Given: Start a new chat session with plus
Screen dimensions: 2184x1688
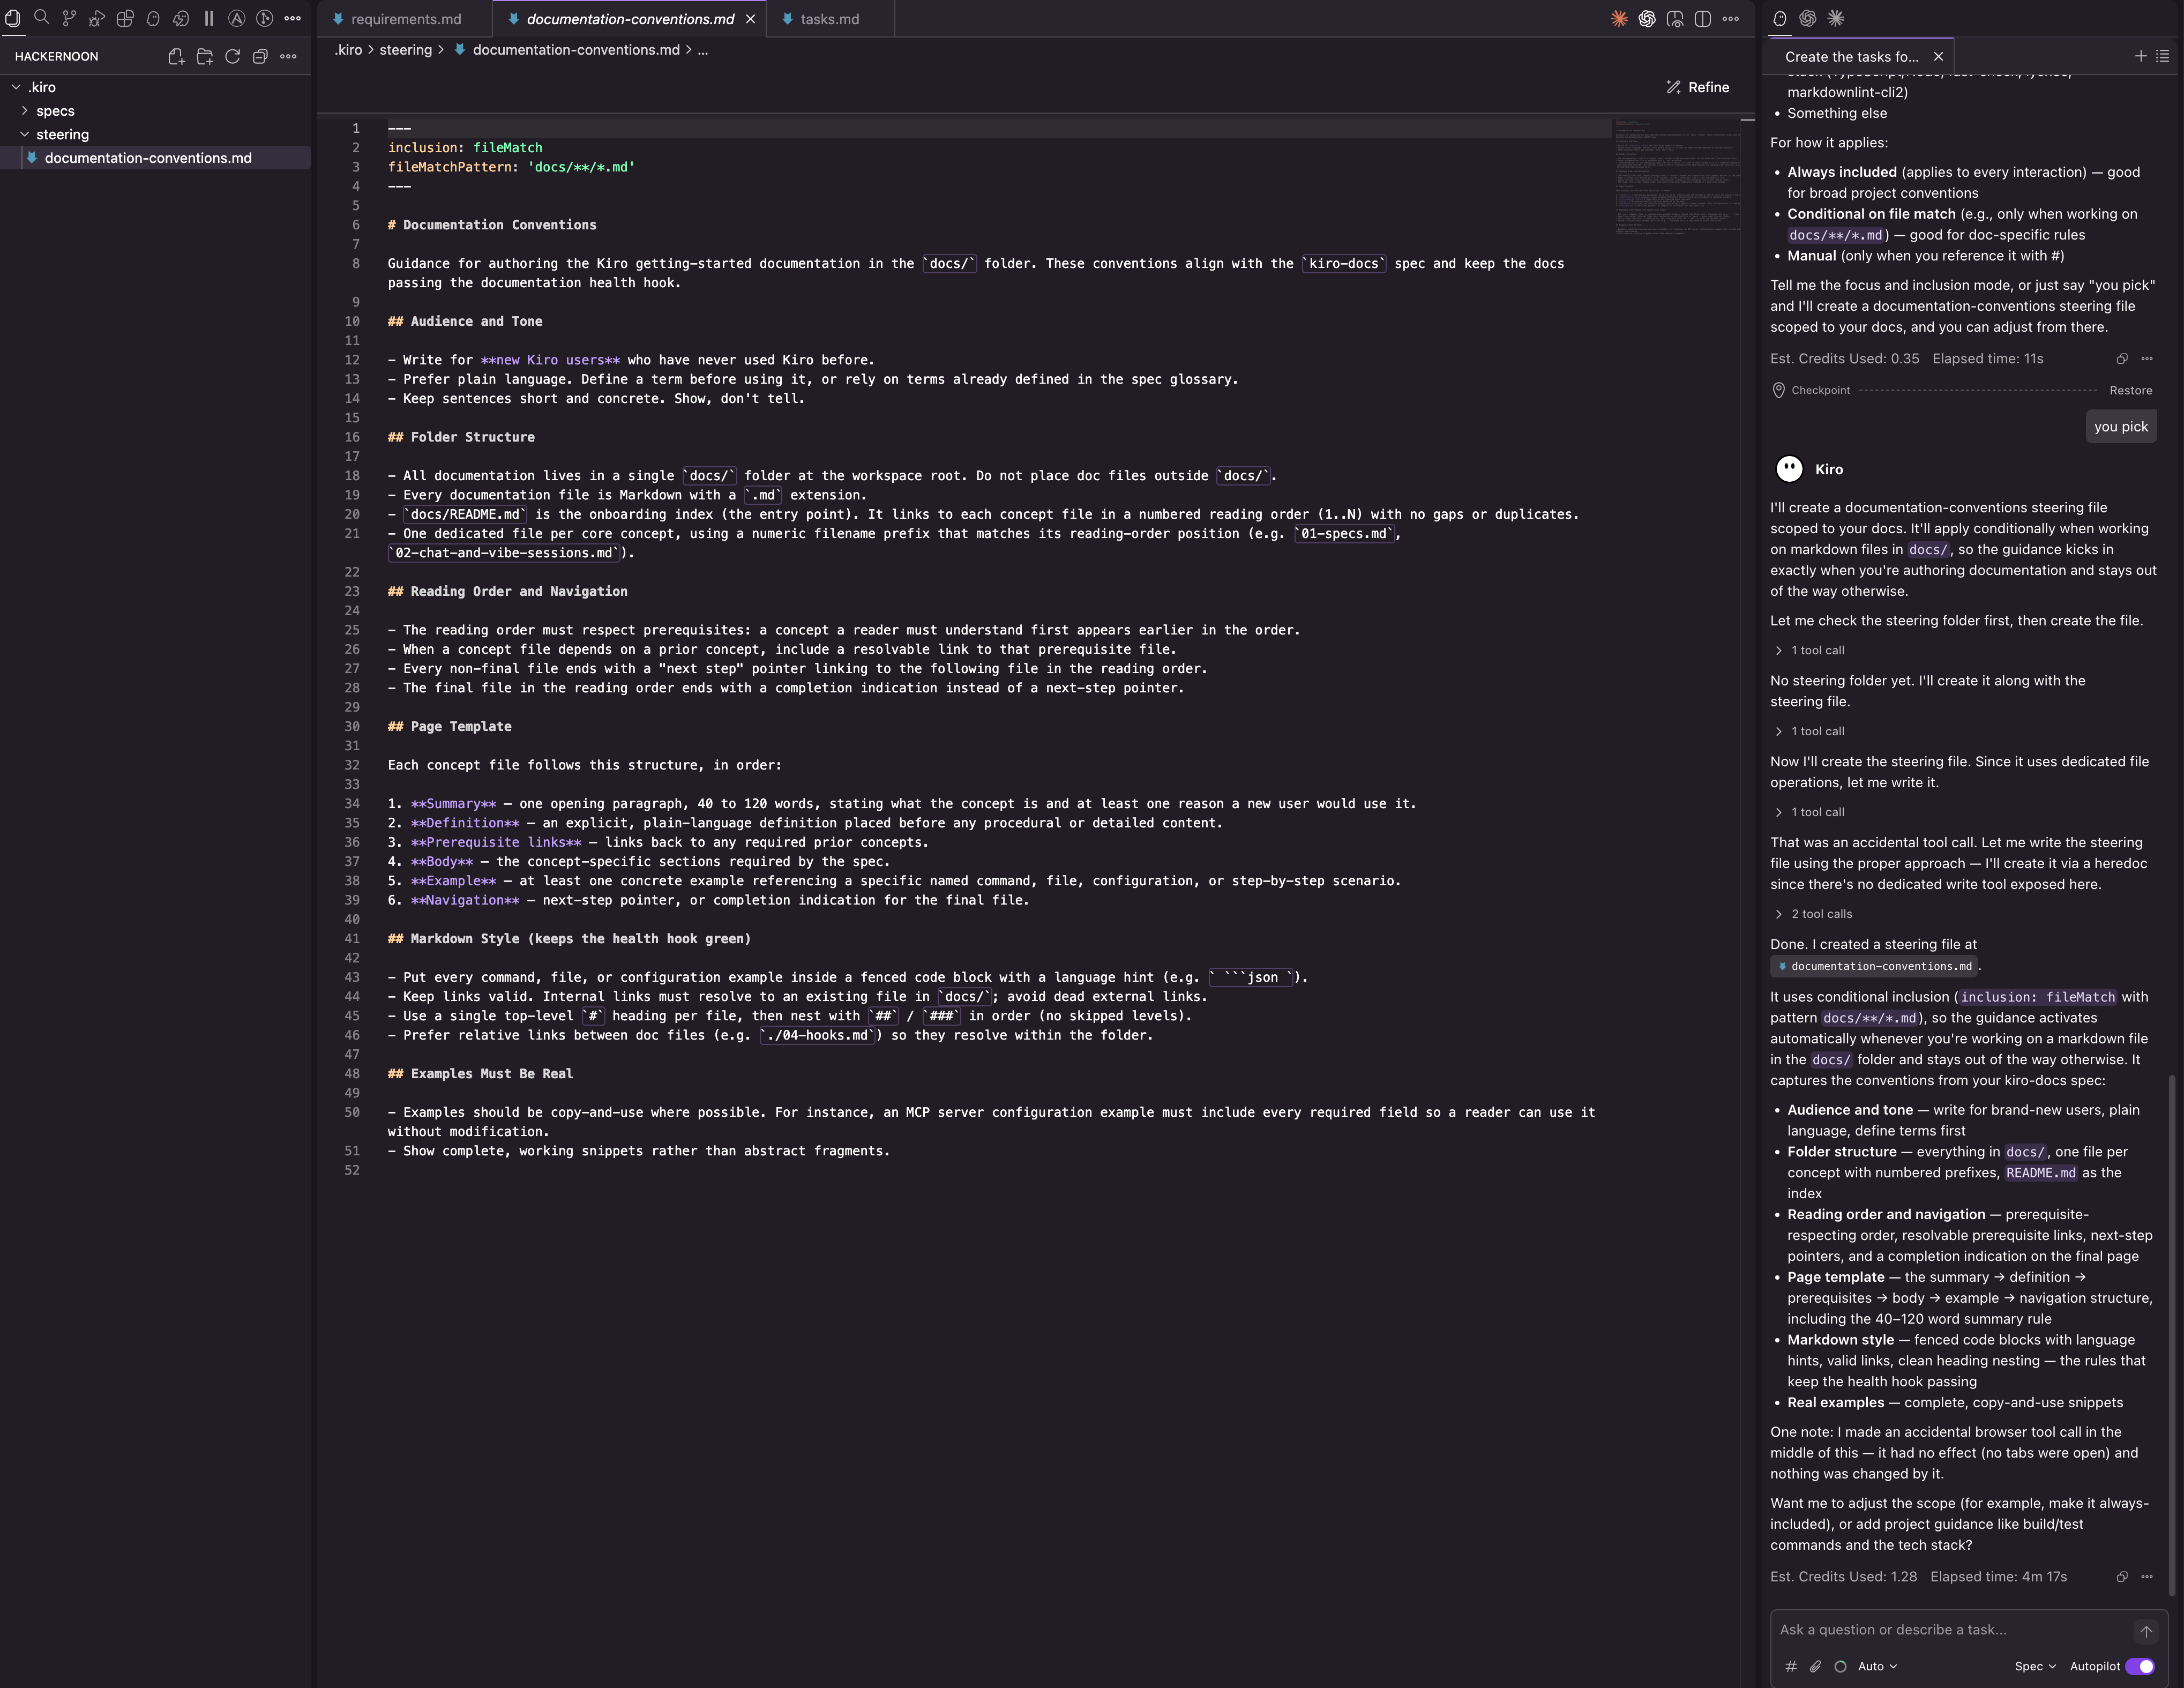Looking at the screenshot, I should coord(2140,56).
